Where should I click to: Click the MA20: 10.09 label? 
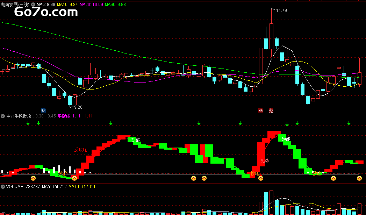pyautogui.click(x=91, y=5)
